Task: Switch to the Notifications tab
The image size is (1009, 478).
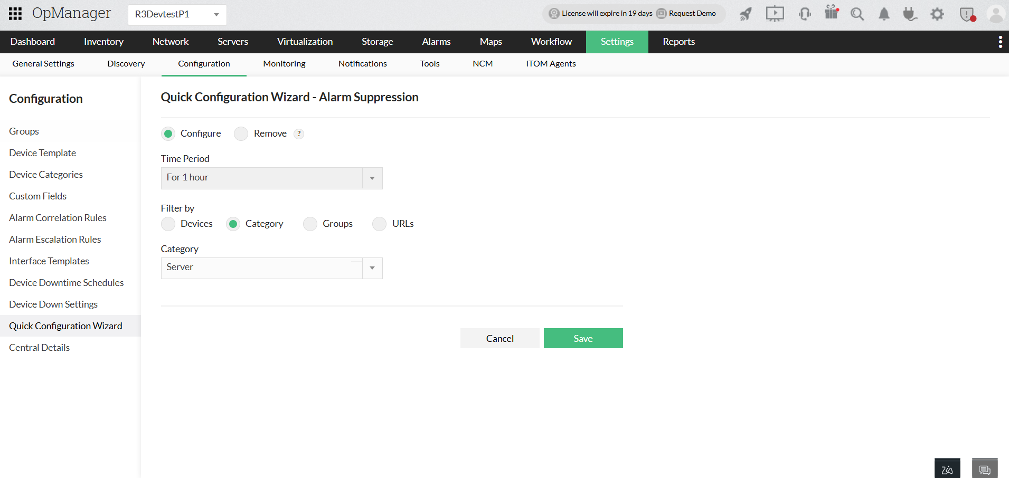Action: [x=362, y=63]
